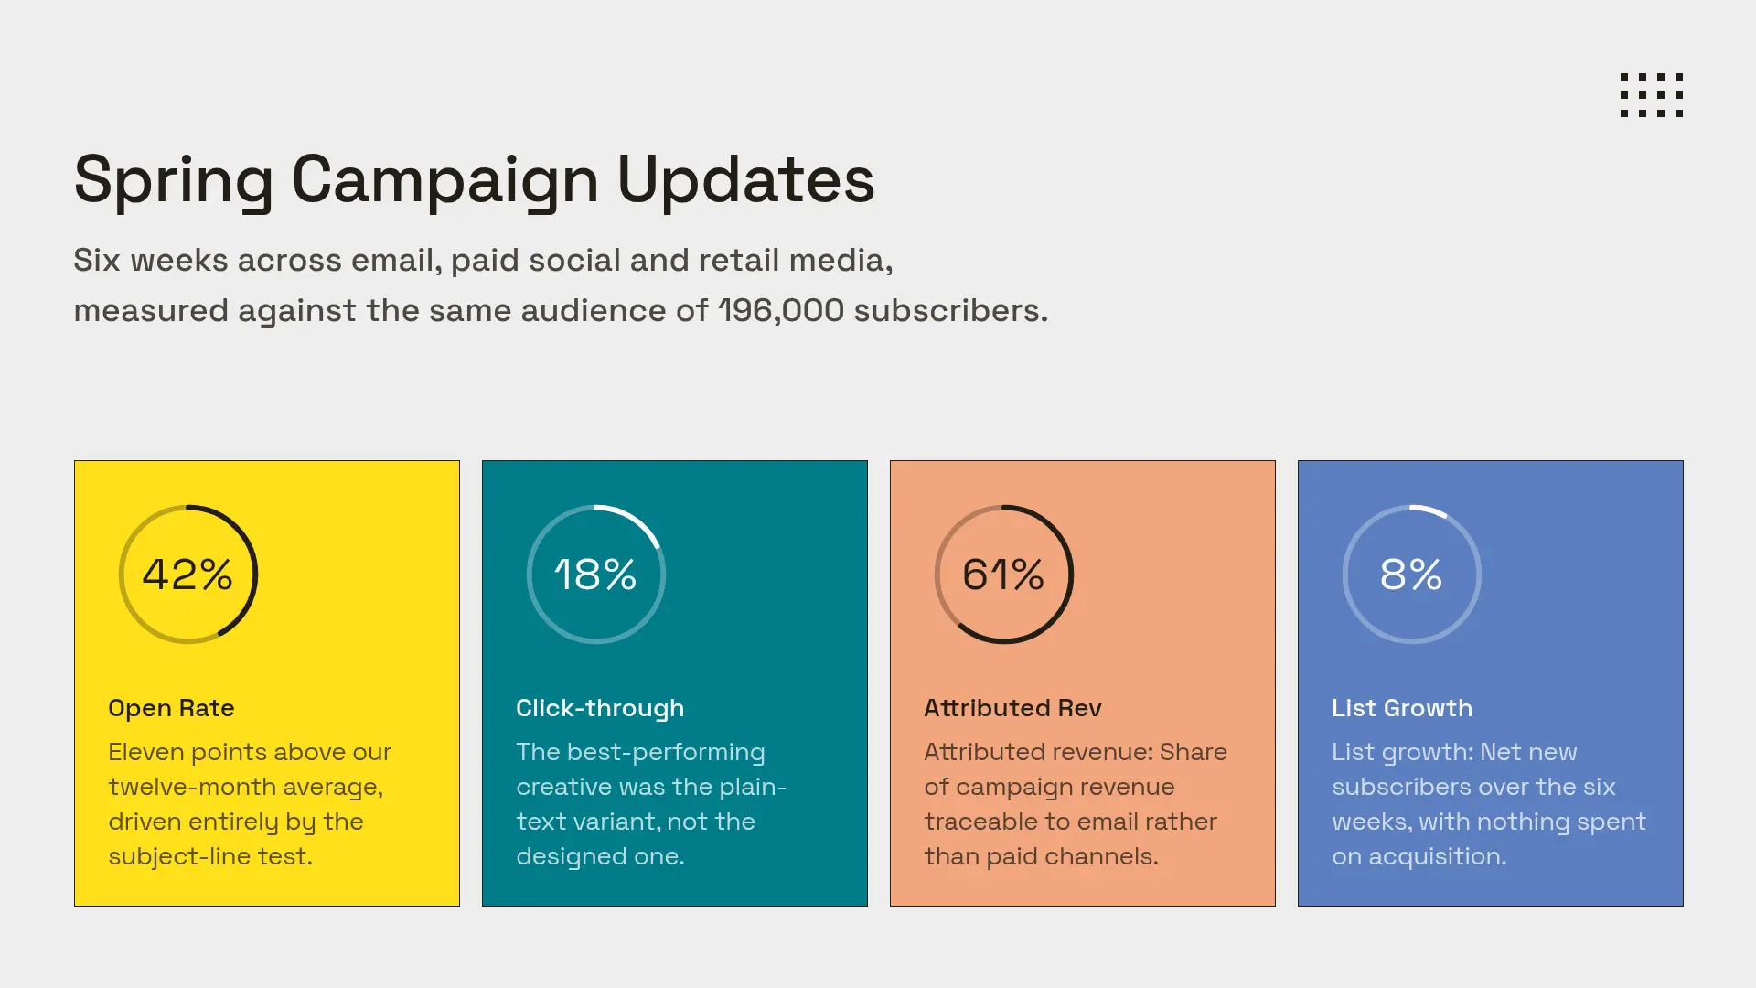
Task: Click the 'Net new subscribers' description text
Action: point(1489,804)
